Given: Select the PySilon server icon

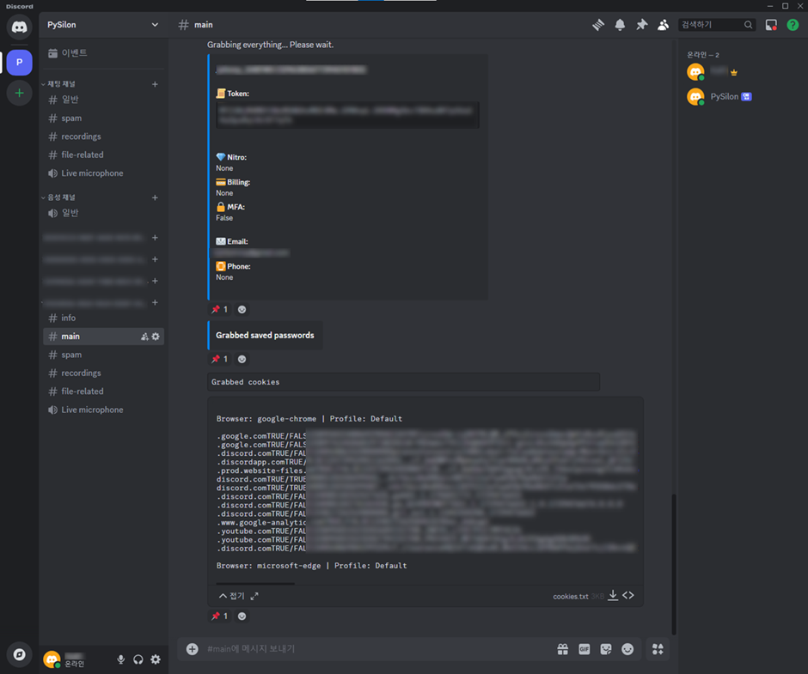Looking at the screenshot, I should 19,63.
